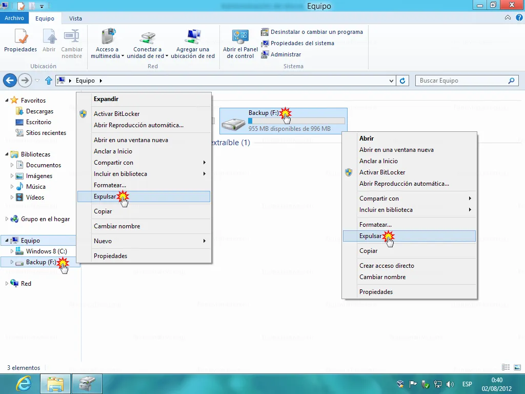This screenshot has width=525, height=394.
Task: Click the Buscar Equipo search field
Action: coord(467,81)
